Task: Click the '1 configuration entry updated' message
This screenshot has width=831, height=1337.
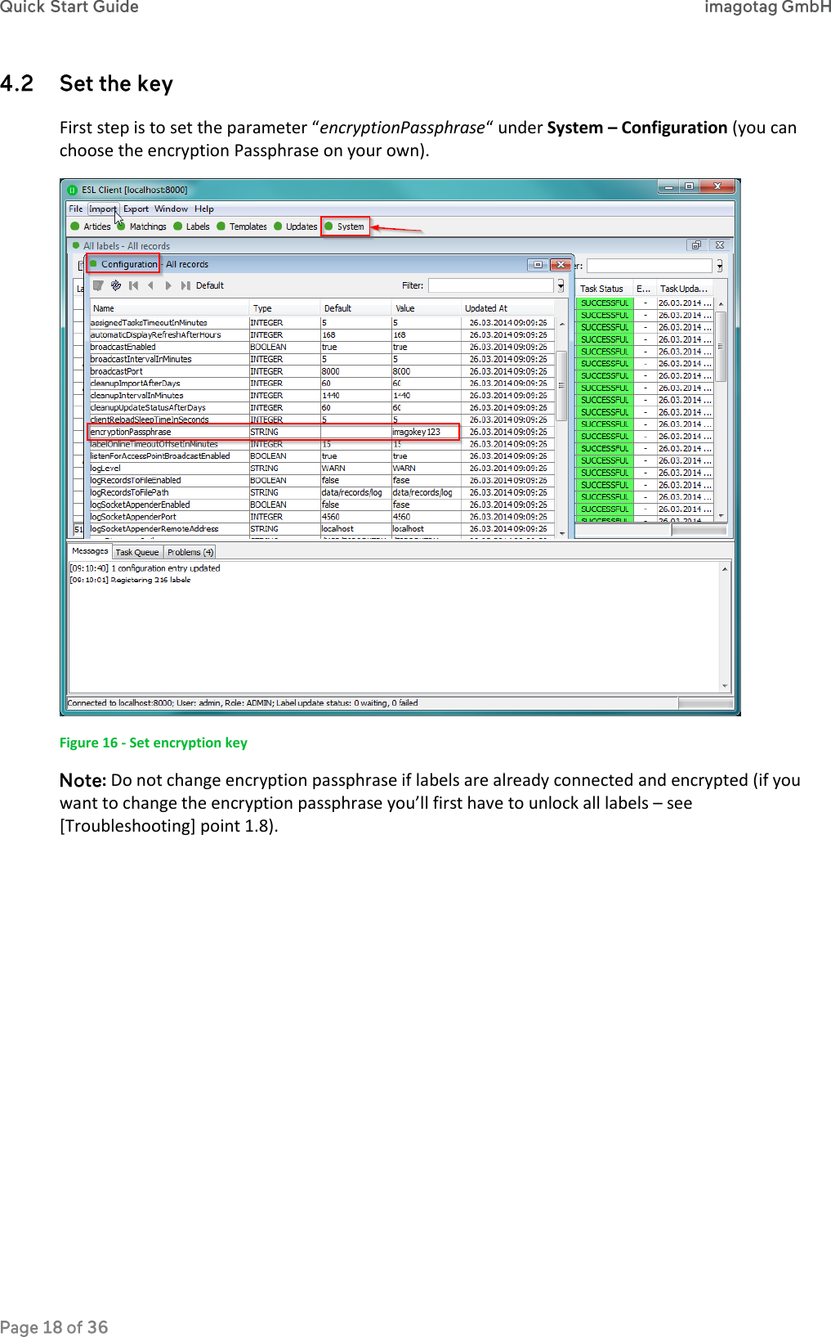Action: click(x=145, y=568)
